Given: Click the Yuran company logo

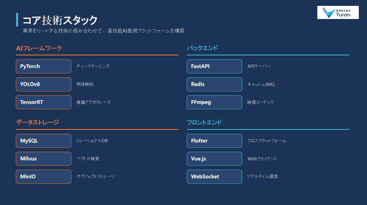Looking at the screenshot, I should (x=338, y=13).
